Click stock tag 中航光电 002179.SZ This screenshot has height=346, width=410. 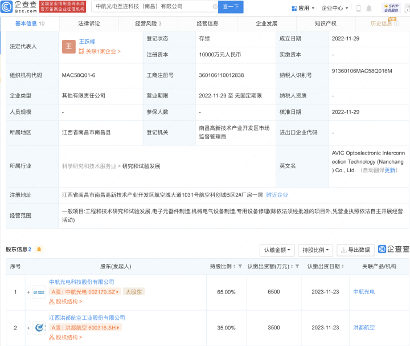(x=85, y=292)
